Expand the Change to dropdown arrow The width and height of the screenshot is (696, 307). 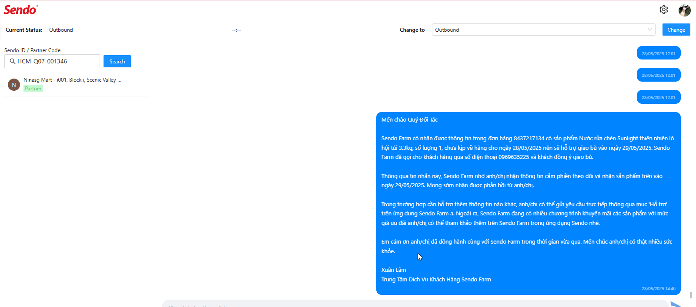[x=650, y=30]
